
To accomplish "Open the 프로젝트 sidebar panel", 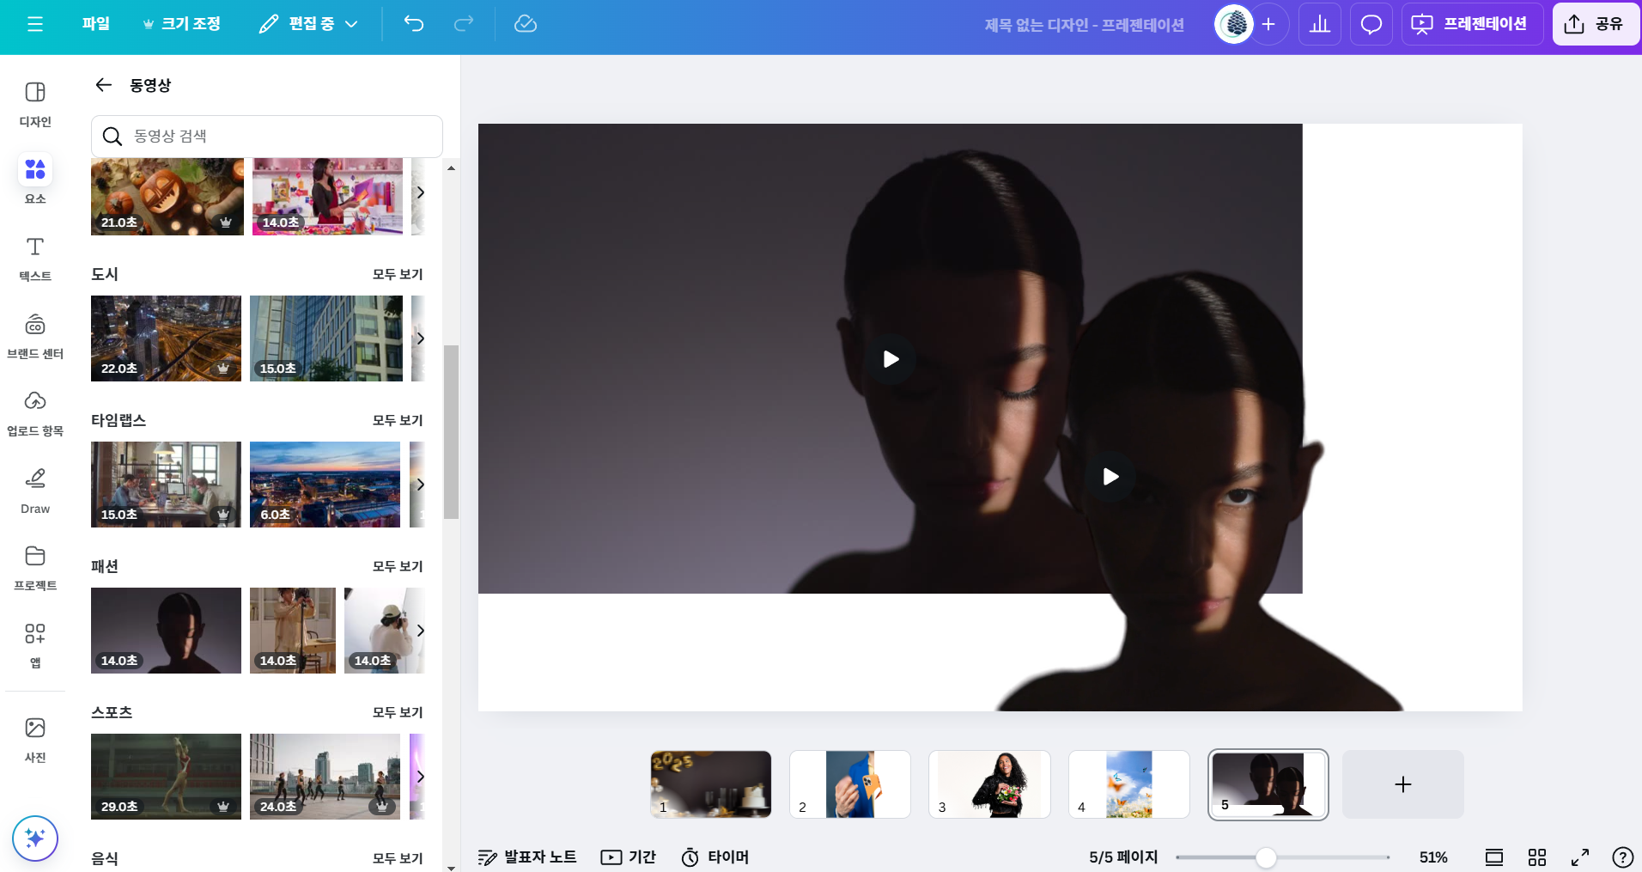I will pos(35,568).
